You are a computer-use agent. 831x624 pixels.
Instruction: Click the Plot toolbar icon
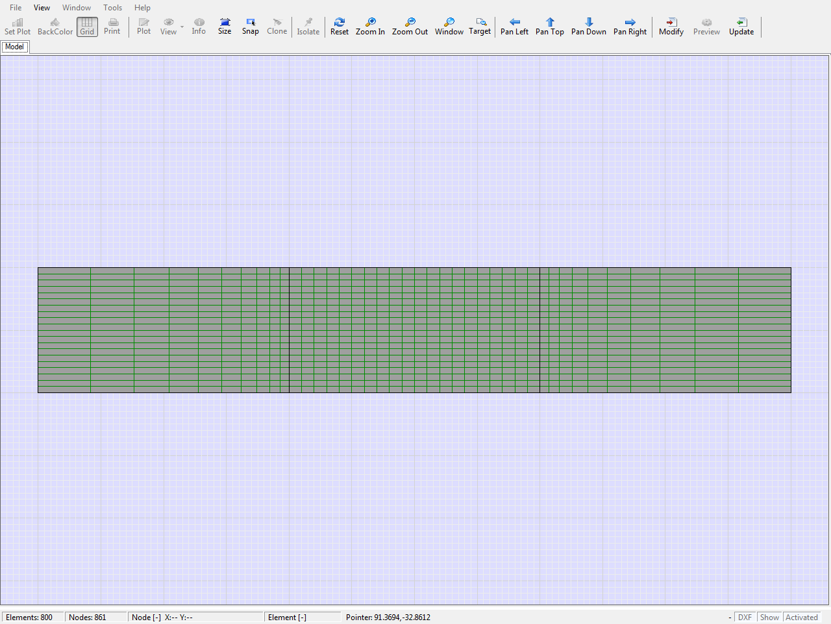pos(144,27)
